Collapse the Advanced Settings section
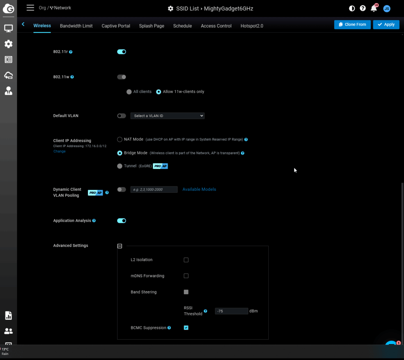Image resolution: width=404 pixels, height=360 pixels. pos(120,246)
